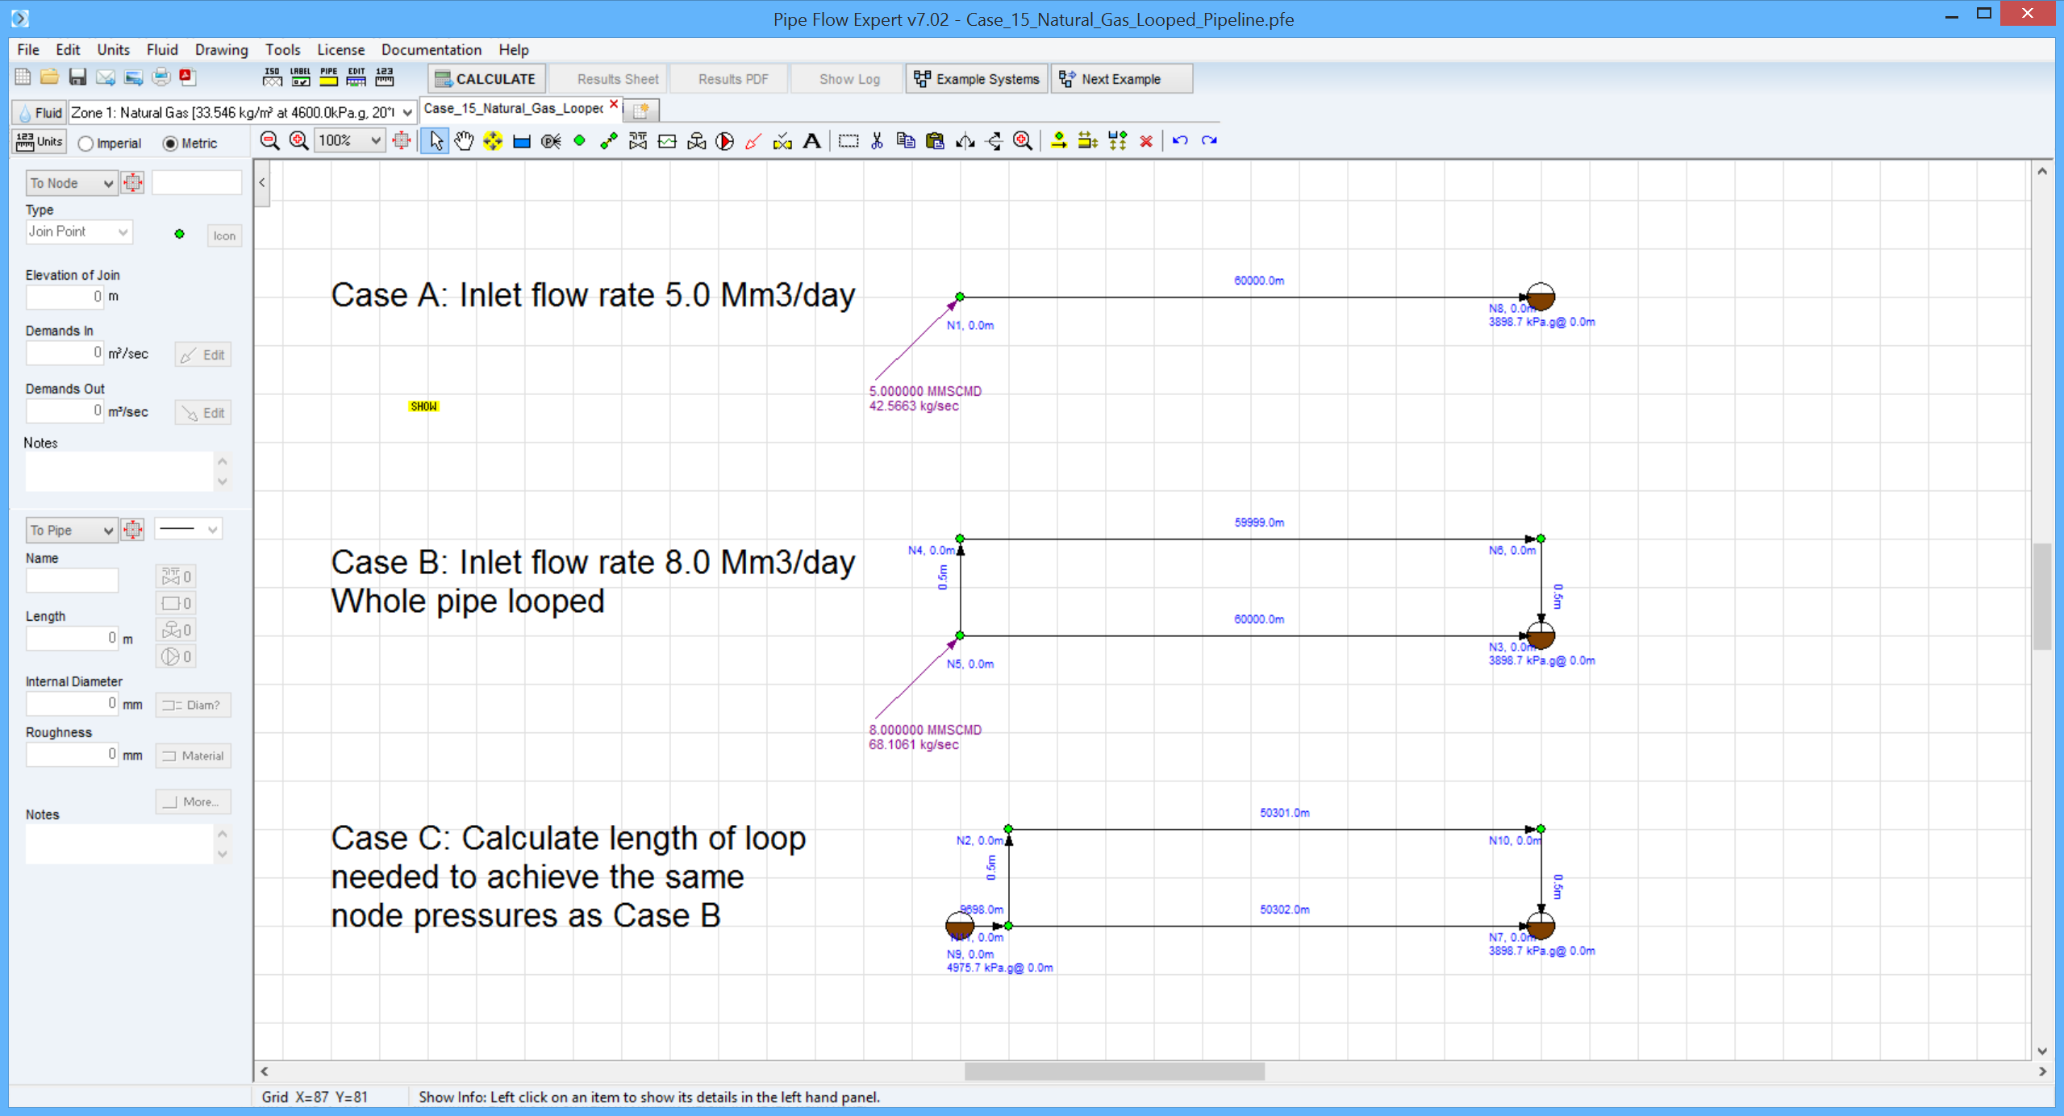Image resolution: width=2064 pixels, height=1116 pixels.
Task: Open Example Systems
Action: coord(977,79)
